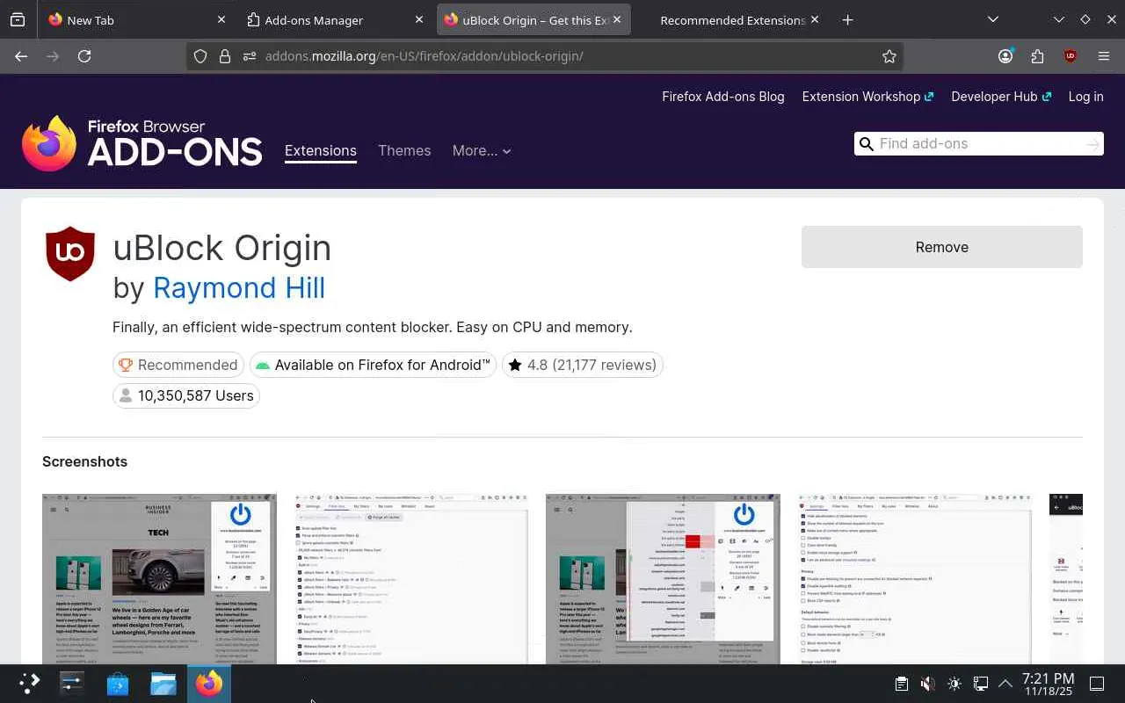Open the Developer Hub link
1125x703 pixels.
pyautogui.click(x=1001, y=97)
